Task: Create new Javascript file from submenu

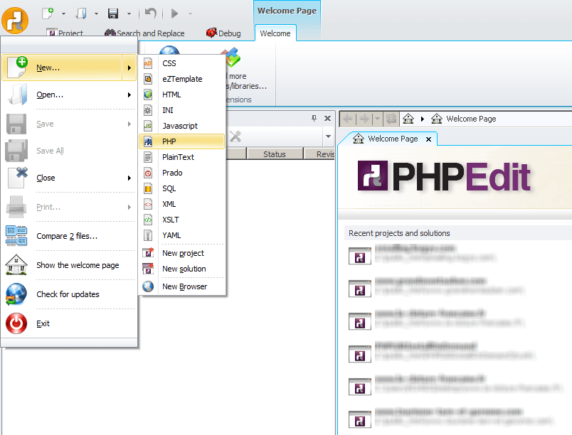Action: tap(181, 126)
